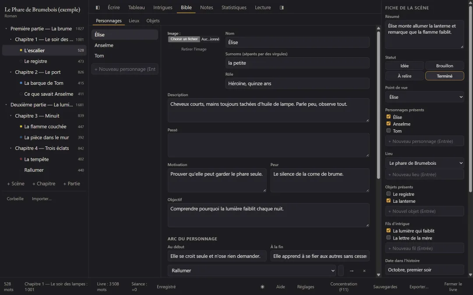Click the Passé text area

coord(268,145)
